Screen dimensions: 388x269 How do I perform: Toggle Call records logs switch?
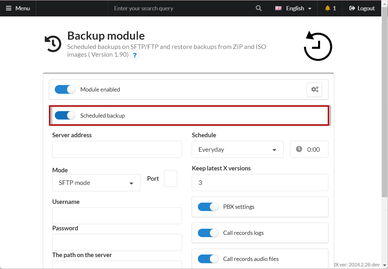coord(208,233)
